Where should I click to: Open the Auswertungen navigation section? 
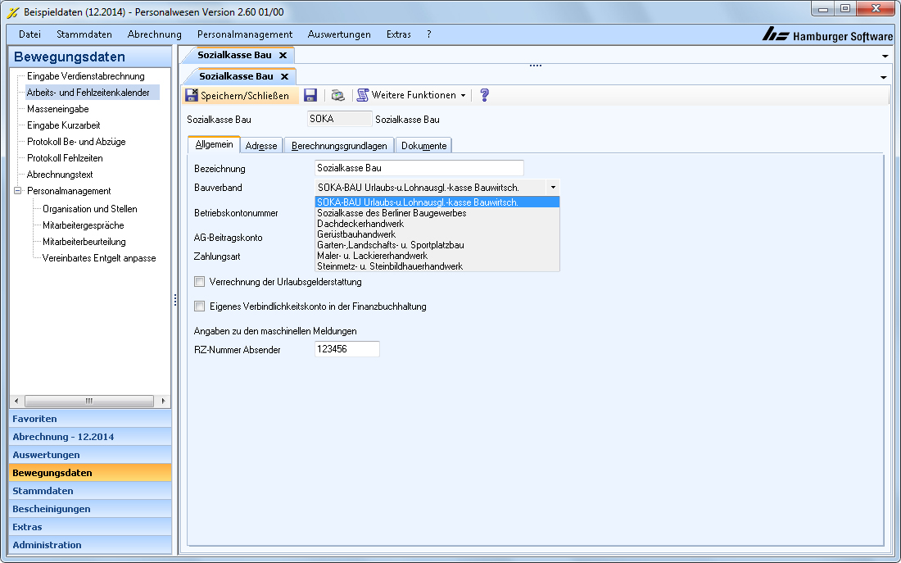point(90,455)
